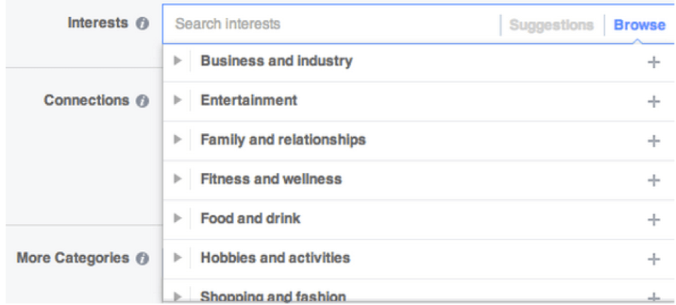Add Entertainment interest using plus icon
This screenshot has height=305, width=676.
coord(653,101)
